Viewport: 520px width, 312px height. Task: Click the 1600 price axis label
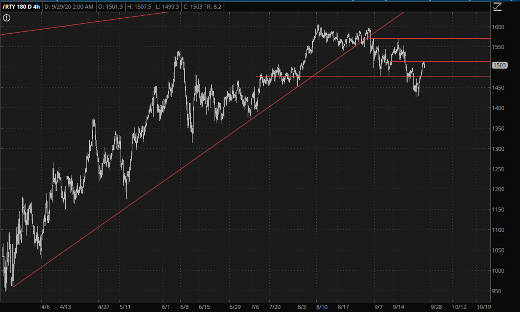click(498, 27)
